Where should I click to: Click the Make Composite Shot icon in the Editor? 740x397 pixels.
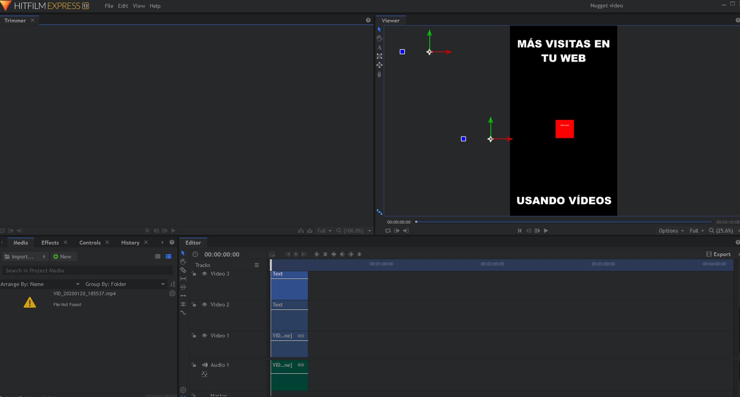click(272, 255)
